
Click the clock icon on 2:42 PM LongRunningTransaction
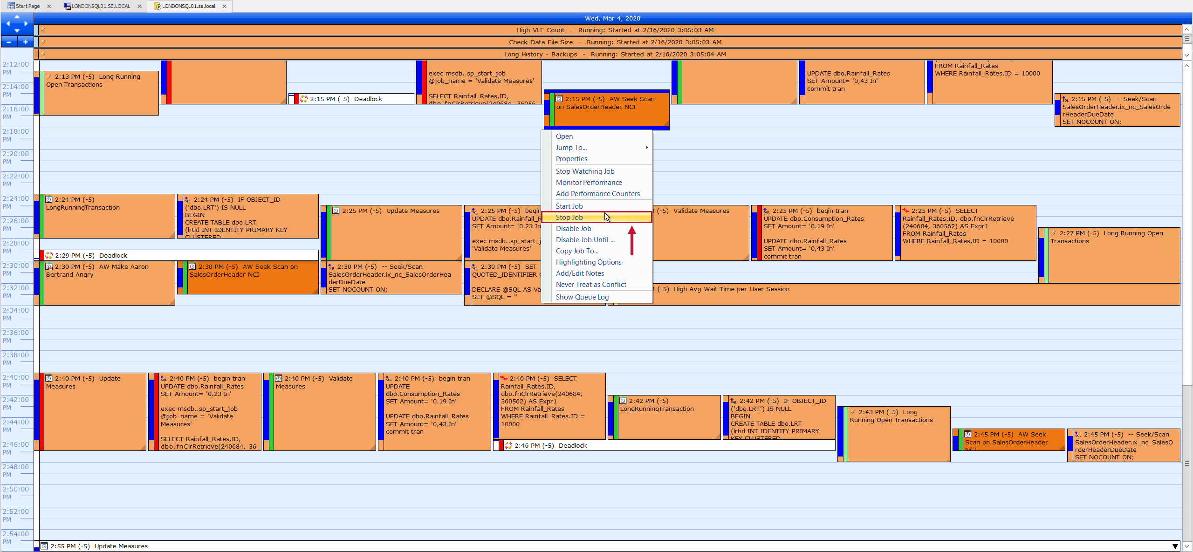point(623,400)
